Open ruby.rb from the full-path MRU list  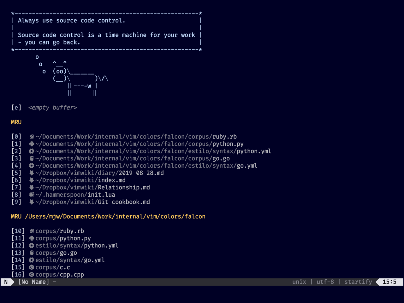(x=136, y=137)
